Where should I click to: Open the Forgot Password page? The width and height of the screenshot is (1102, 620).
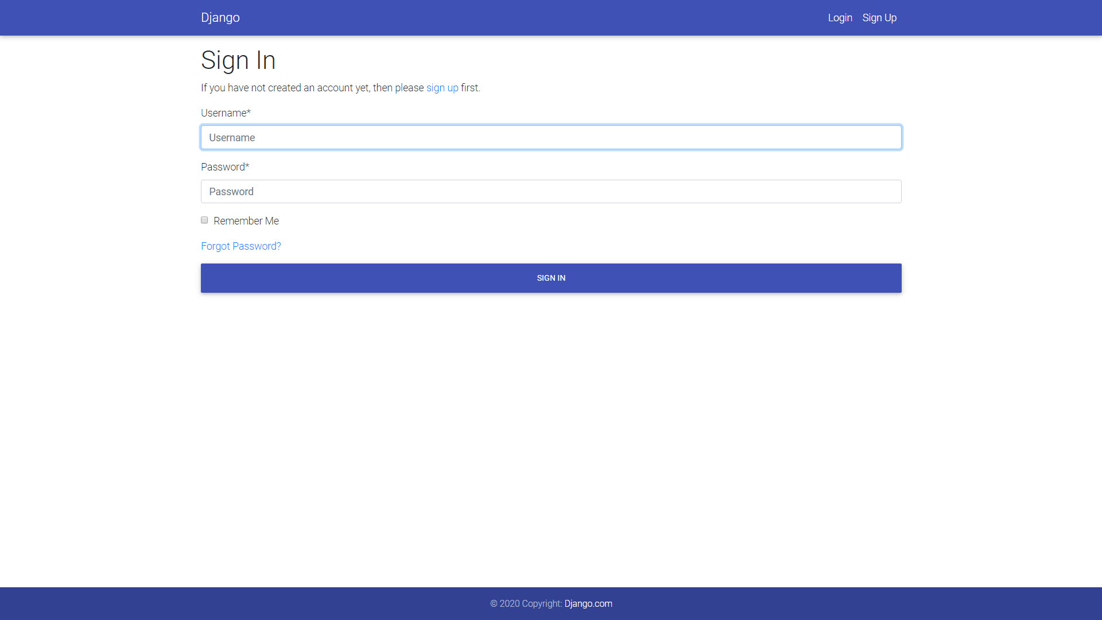[240, 246]
